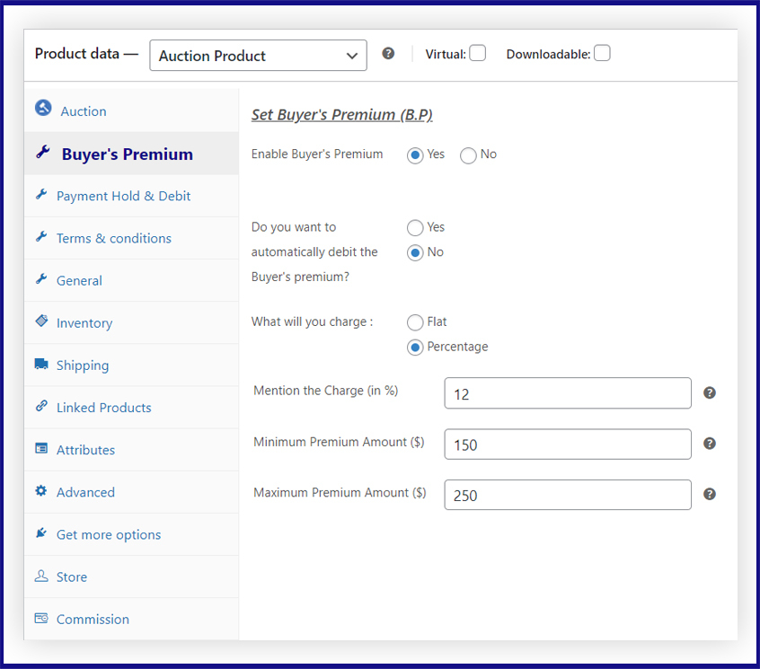Click the 'Maximum Premium Amount ($)' label
The width and height of the screenshot is (760, 669).
(x=340, y=493)
